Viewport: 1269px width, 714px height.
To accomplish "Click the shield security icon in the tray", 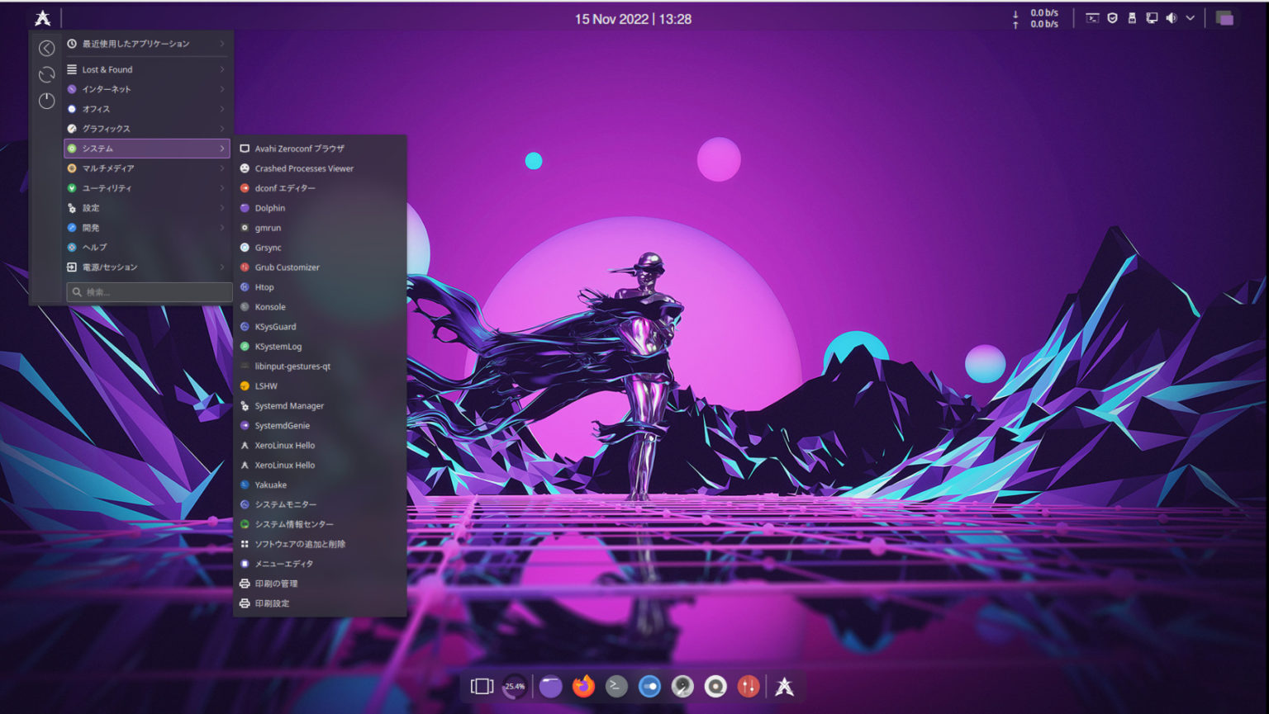I will 1113,17.
